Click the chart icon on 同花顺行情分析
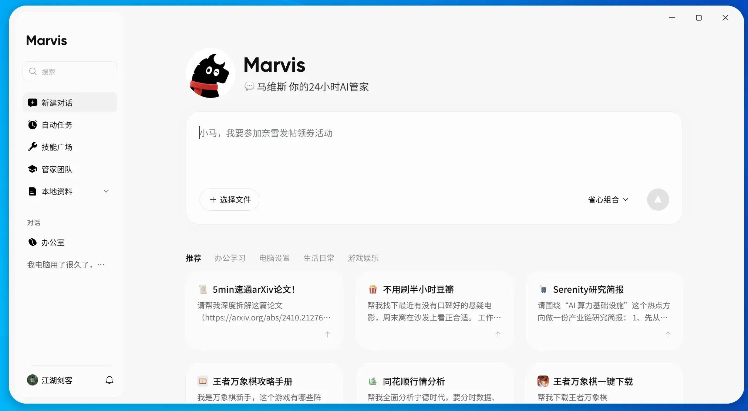The height and width of the screenshot is (411, 748). point(373,381)
